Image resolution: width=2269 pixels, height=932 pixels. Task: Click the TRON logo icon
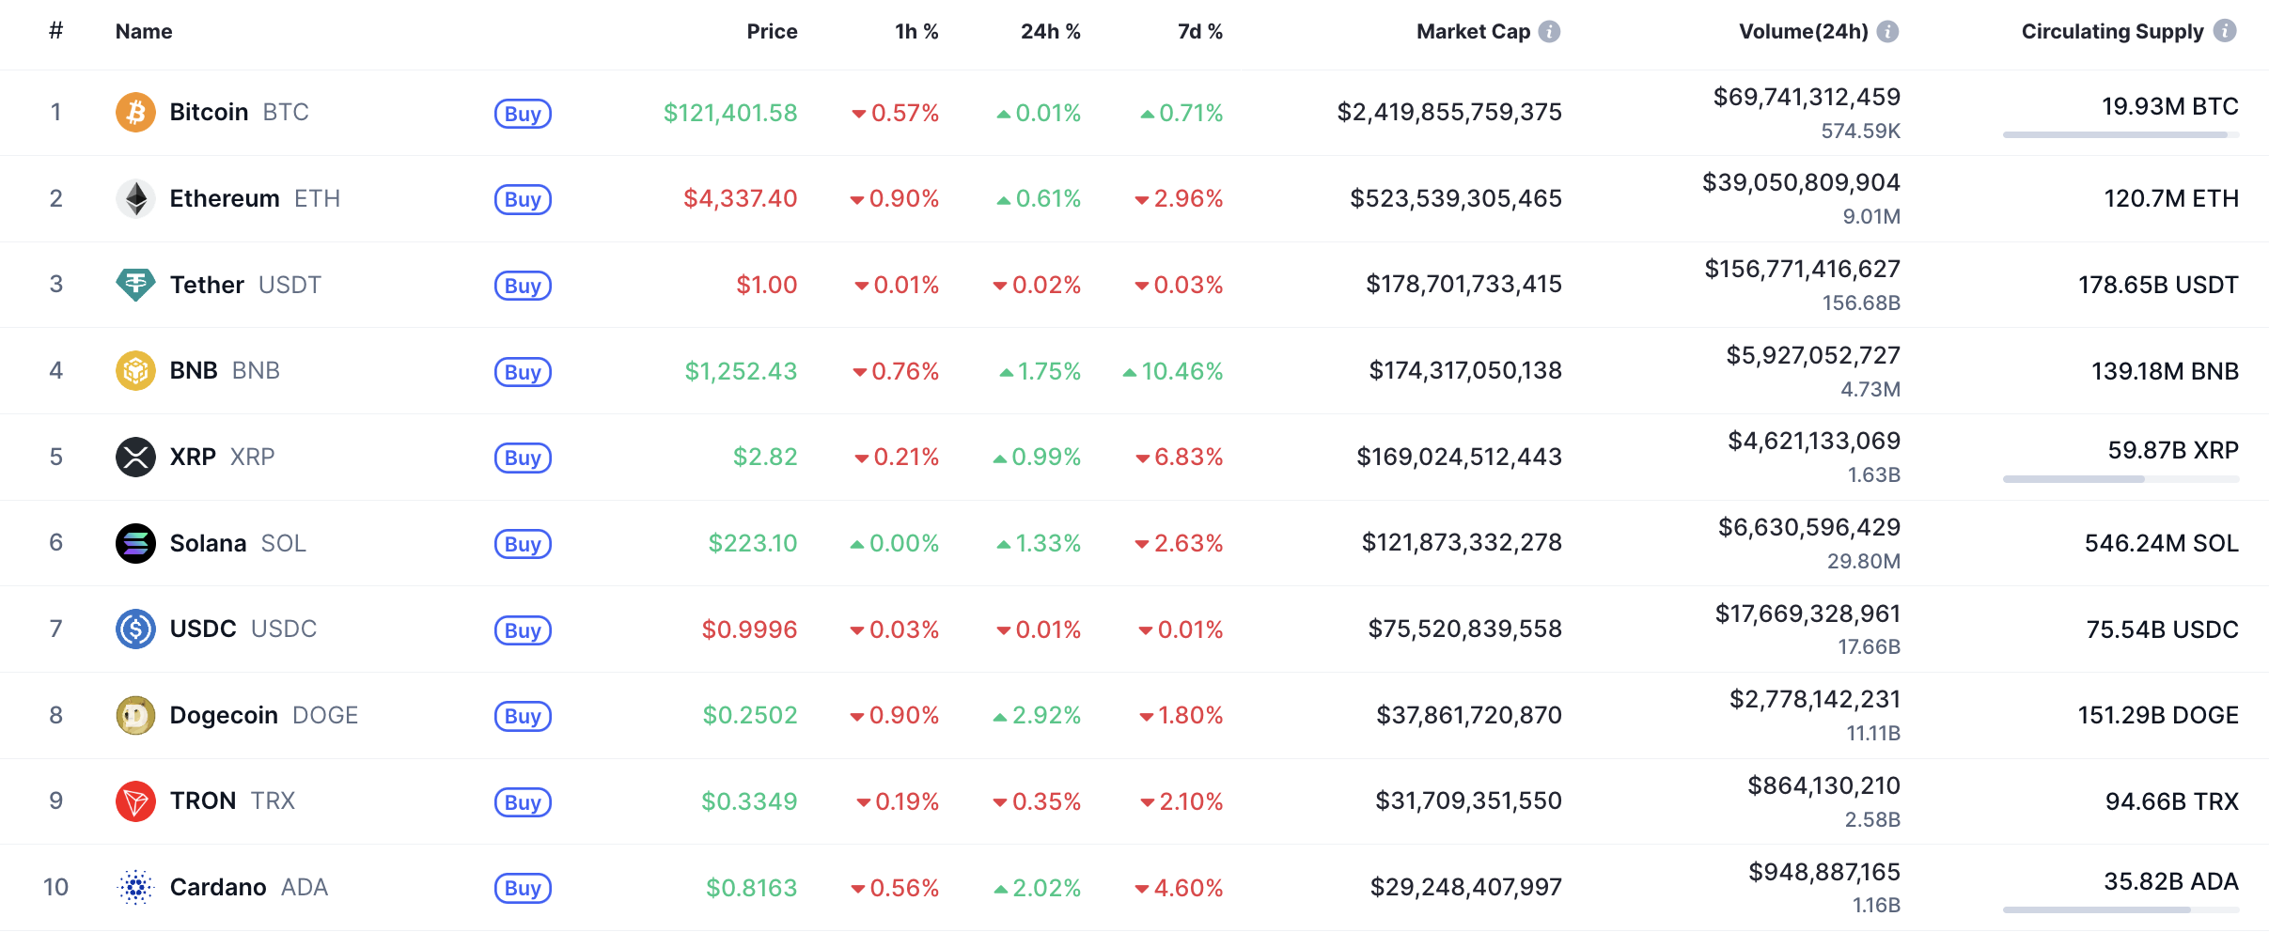coord(135,801)
